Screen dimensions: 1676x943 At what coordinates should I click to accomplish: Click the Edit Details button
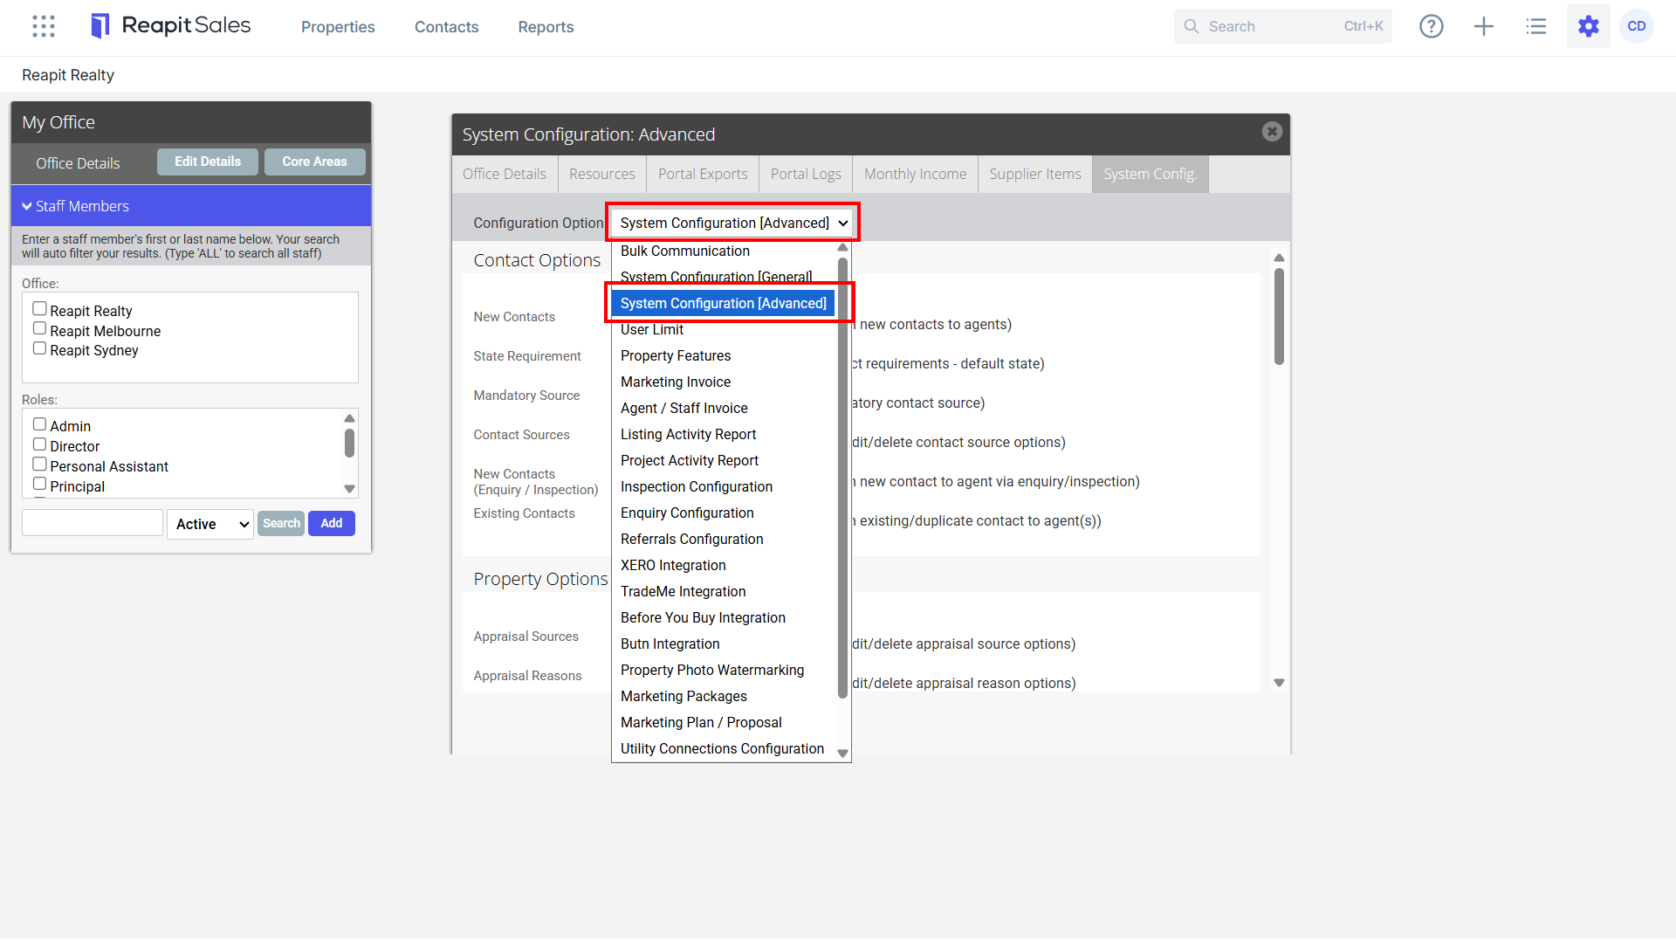click(x=208, y=162)
